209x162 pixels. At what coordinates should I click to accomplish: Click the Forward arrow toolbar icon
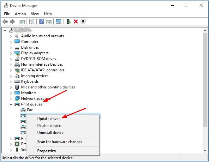[12, 21]
